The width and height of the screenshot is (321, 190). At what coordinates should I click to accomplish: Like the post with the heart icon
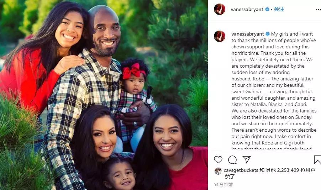[x=218, y=160]
